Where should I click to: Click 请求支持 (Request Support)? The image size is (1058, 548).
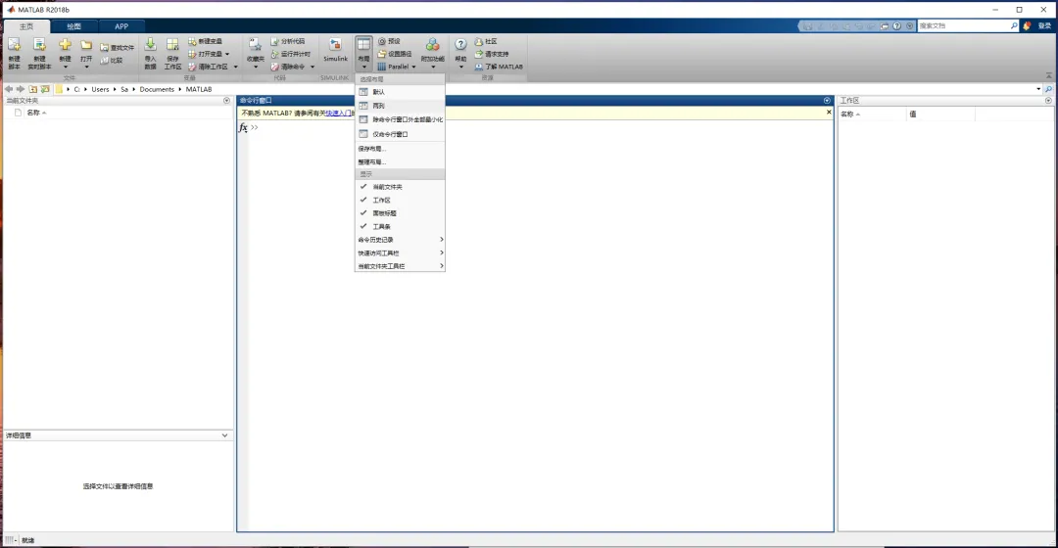pyautogui.click(x=492, y=54)
